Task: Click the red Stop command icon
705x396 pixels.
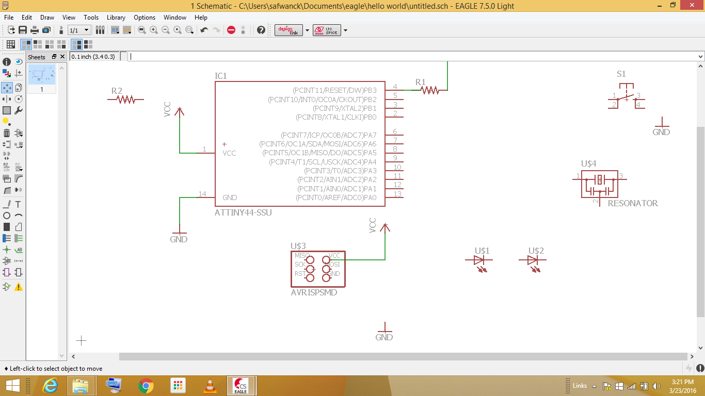Action: tap(231, 30)
